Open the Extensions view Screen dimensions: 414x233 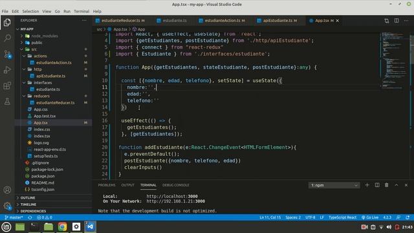tap(7, 85)
